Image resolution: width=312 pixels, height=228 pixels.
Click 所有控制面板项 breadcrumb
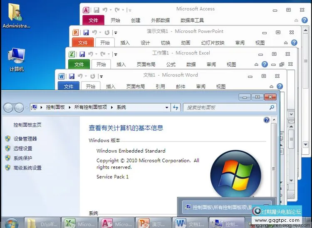91,107
